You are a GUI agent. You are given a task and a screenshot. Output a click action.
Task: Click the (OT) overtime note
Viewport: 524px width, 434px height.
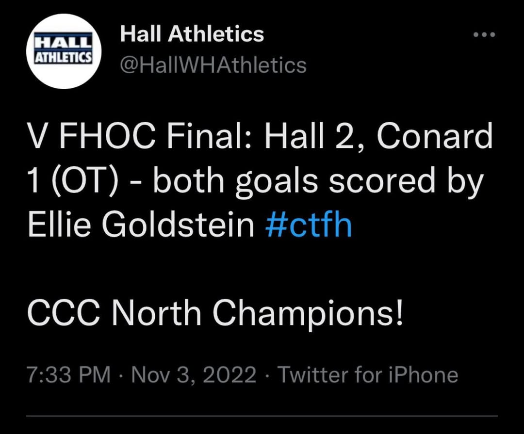pyautogui.click(x=86, y=181)
